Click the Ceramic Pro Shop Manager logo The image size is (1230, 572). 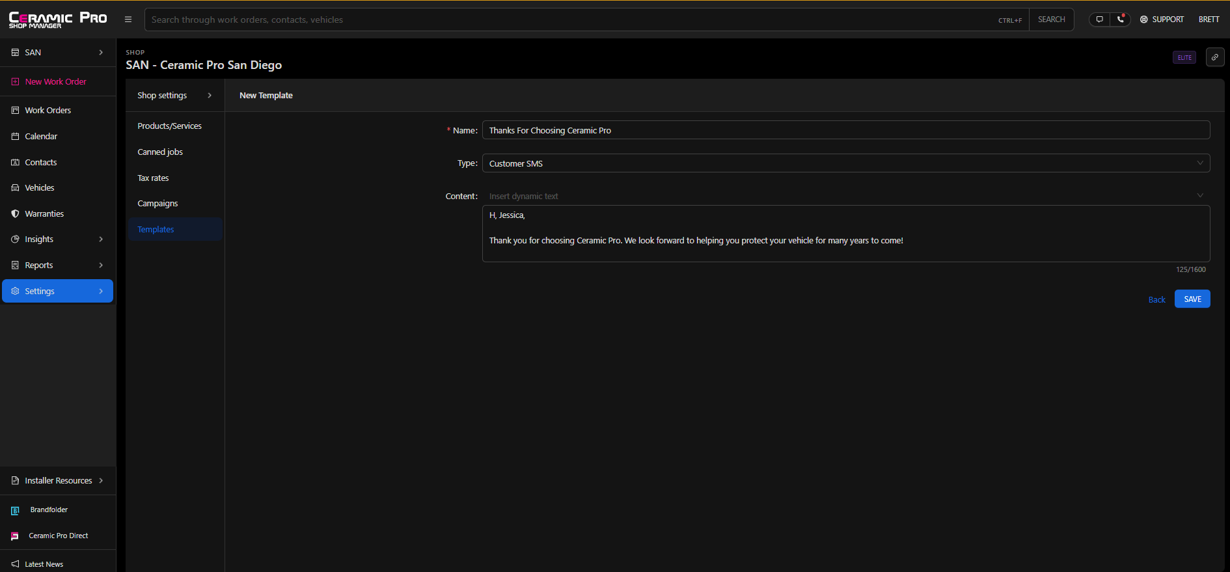click(x=58, y=20)
